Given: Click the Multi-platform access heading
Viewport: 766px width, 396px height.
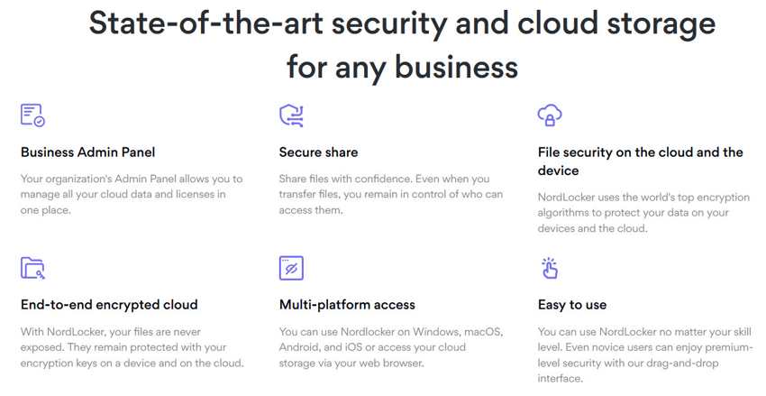Looking at the screenshot, I should [x=347, y=305].
